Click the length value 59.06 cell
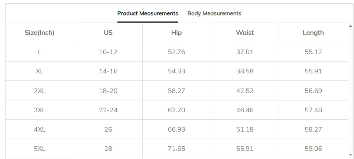The image size is (354, 159). (313, 149)
